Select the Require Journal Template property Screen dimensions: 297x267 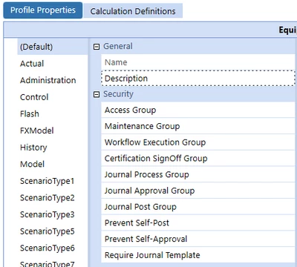[x=198, y=255]
